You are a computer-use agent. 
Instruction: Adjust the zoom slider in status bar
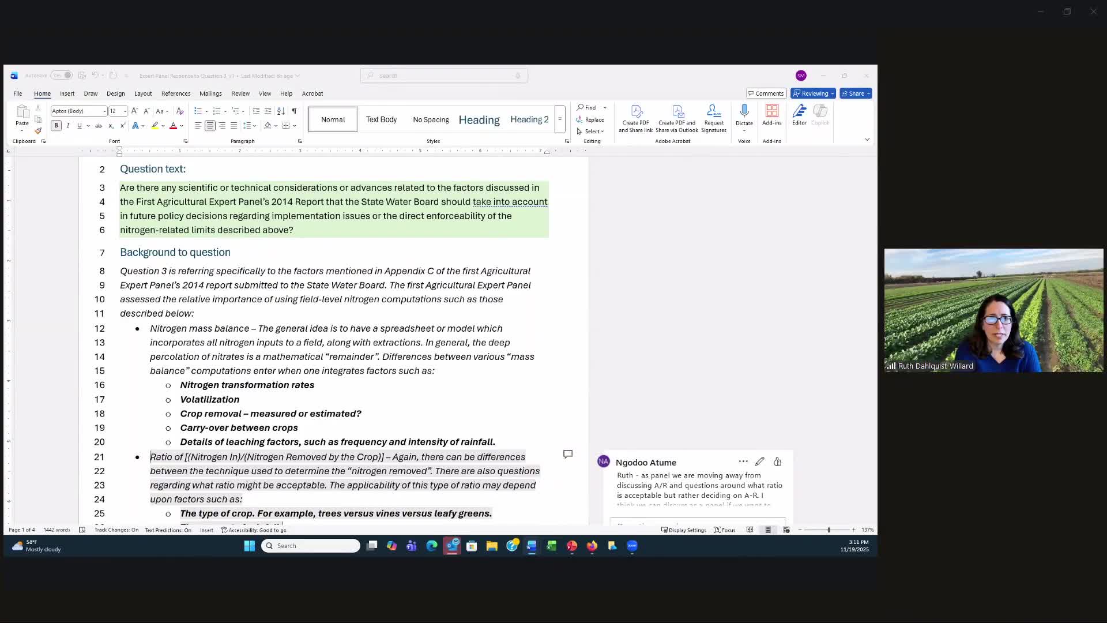click(829, 530)
